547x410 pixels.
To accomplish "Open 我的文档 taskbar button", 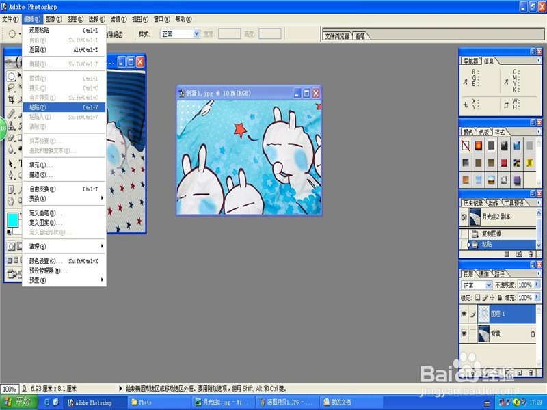I will (351, 402).
